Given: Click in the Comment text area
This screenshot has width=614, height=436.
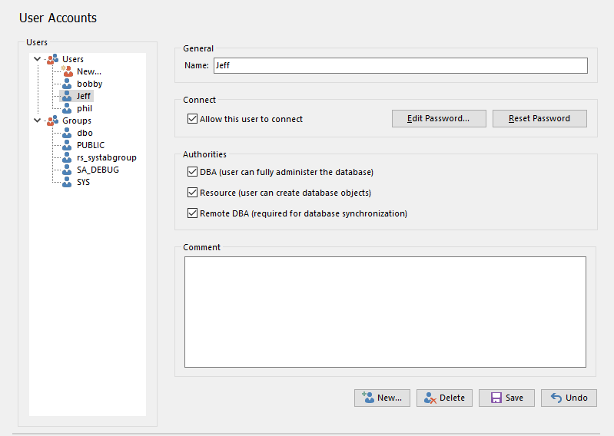Looking at the screenshot, I should [x=385, y=312].
